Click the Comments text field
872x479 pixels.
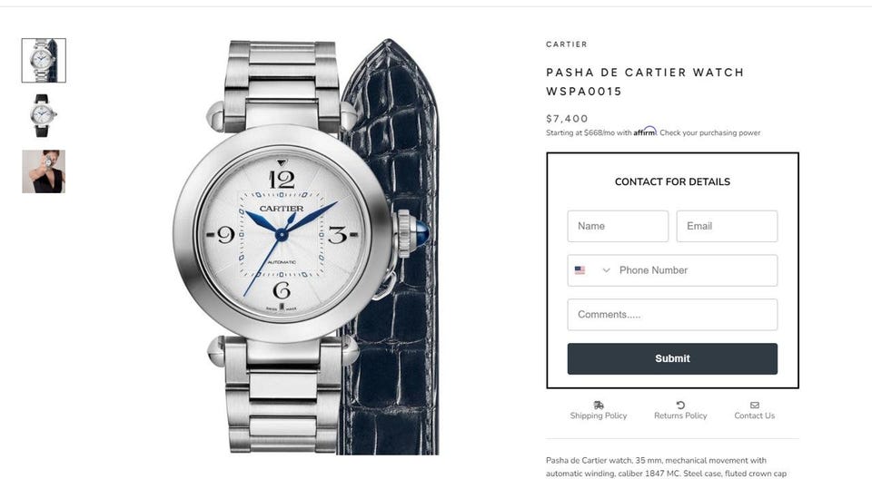[672, 315]
